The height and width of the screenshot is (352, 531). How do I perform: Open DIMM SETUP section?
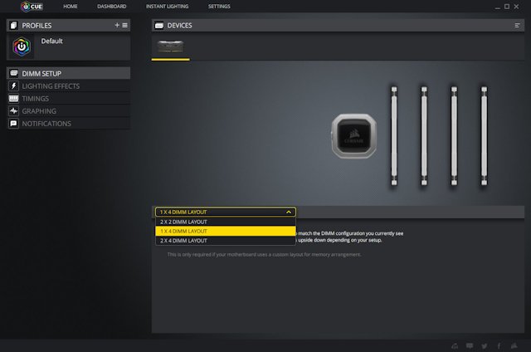[68, 73]
